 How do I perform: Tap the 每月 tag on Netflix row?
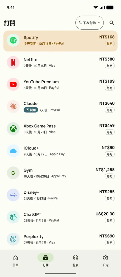point(110,66)
